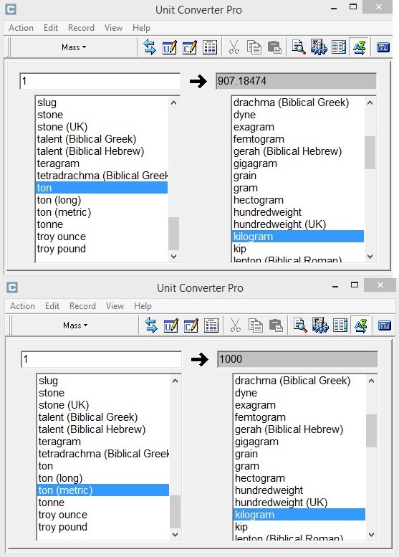The image size is (399, 557).
Task: Toggle A-Z sort button in 1000 window
Action: tap(360, 325)
